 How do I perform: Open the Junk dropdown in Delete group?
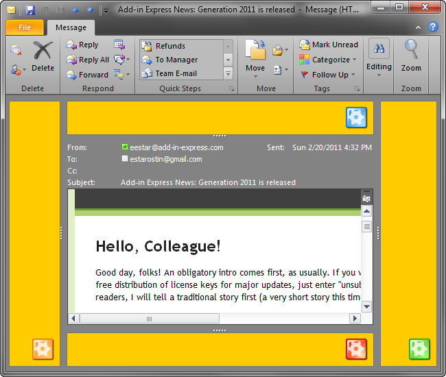tap(19, 70)
